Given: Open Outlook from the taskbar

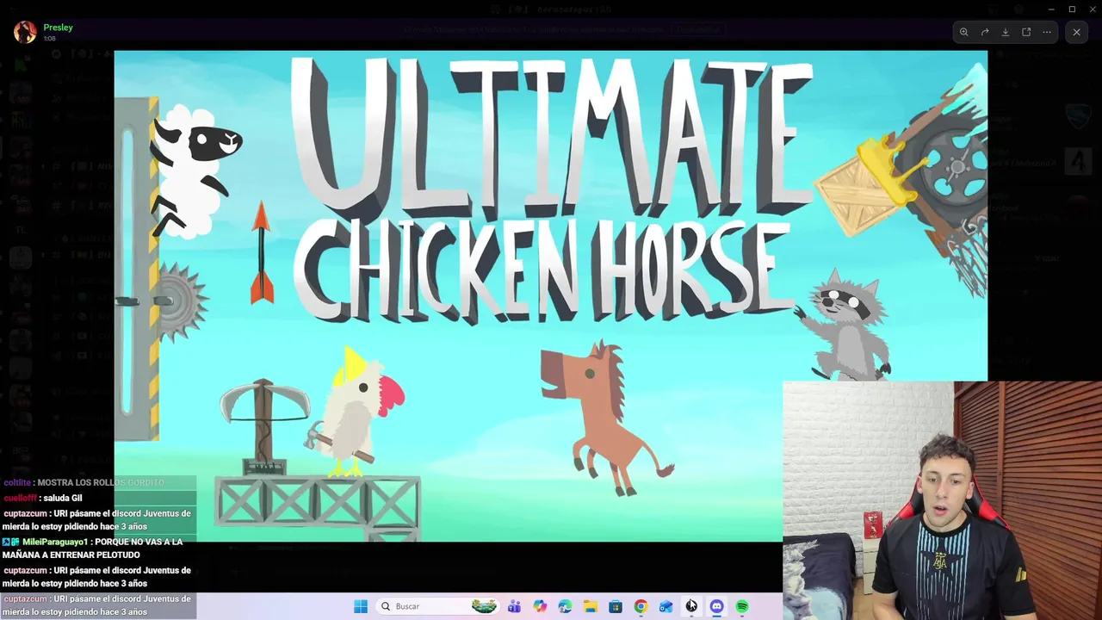Looking at the screenshot, I should [666, 606].
